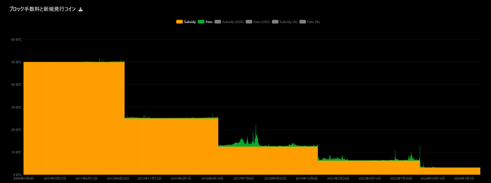
Task: Click the 50 BTC y-axis label
Action: tap(16, 62)
